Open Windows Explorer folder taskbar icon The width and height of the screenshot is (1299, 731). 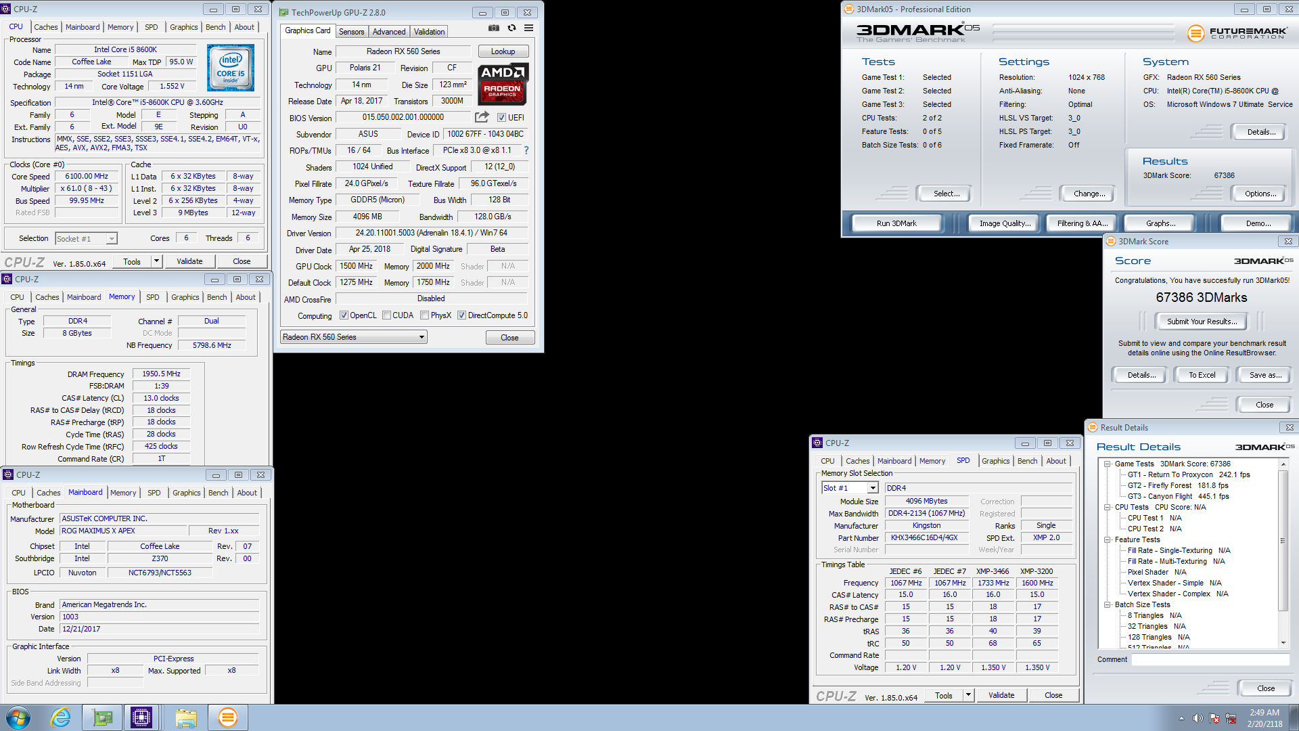click(185, 717)
